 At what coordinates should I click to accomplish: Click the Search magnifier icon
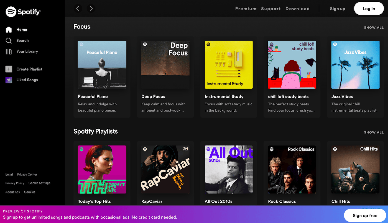coord(9,41)
